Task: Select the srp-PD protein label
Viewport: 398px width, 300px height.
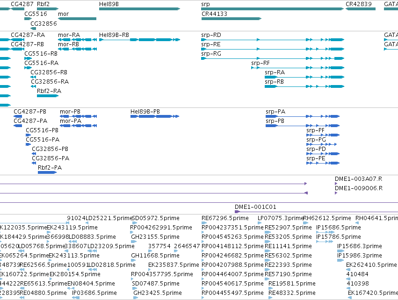Action: pos(316,149)
